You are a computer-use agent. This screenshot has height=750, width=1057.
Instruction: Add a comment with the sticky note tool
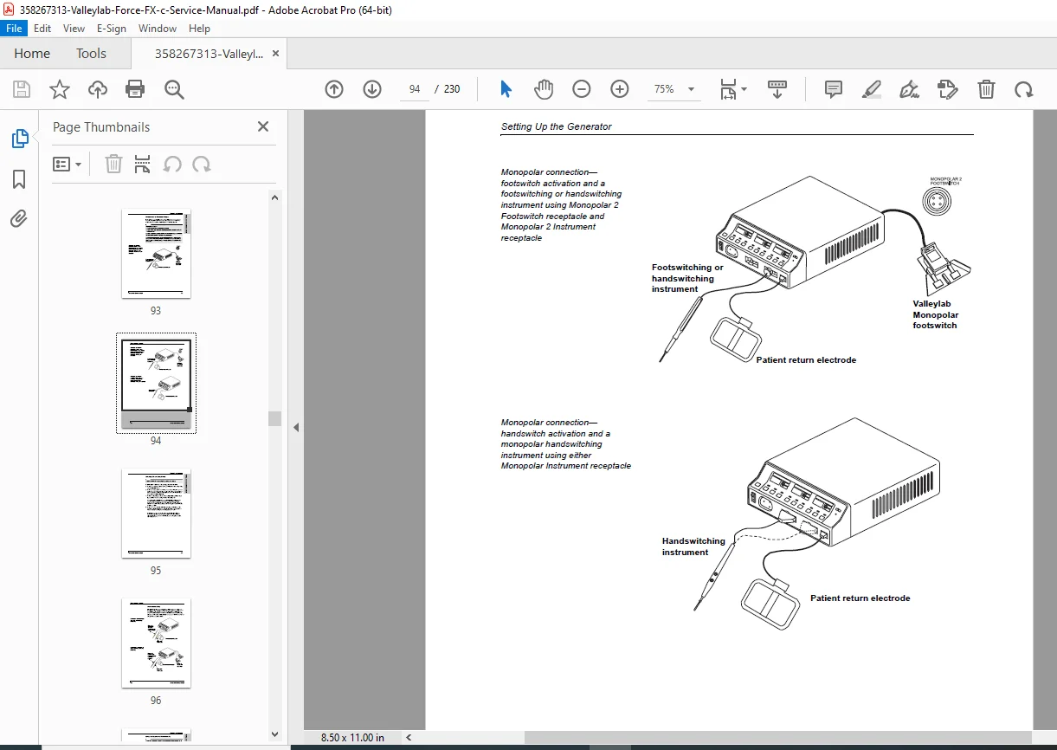tap(834, 89)
